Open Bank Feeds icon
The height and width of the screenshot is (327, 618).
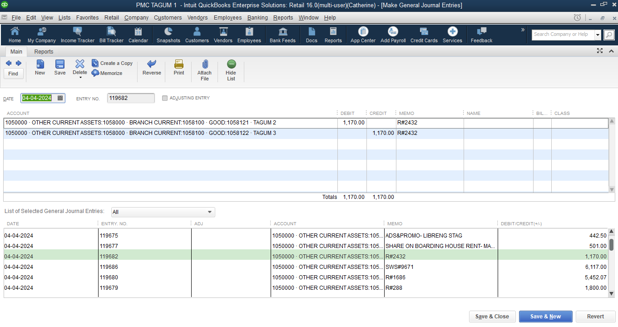282,35
